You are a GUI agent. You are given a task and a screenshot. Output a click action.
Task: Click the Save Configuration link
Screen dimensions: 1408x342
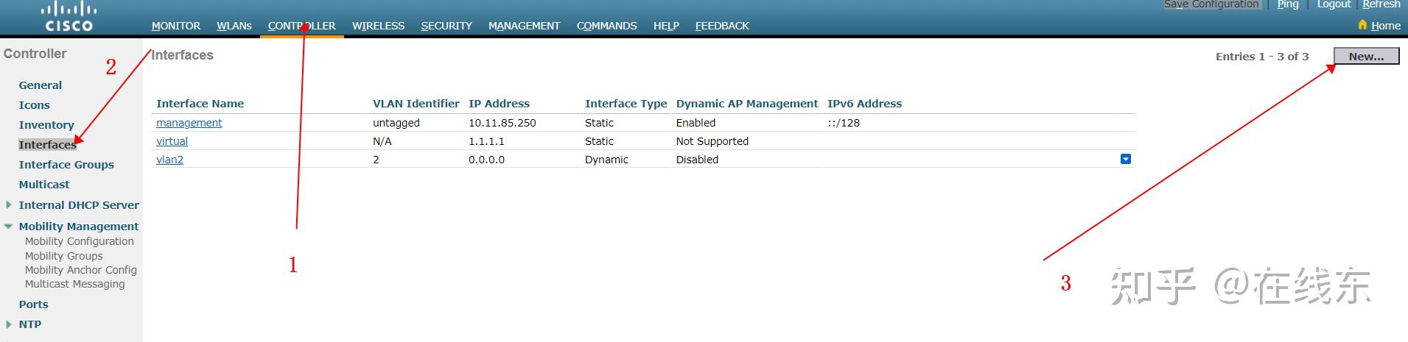coord(1211,4)
